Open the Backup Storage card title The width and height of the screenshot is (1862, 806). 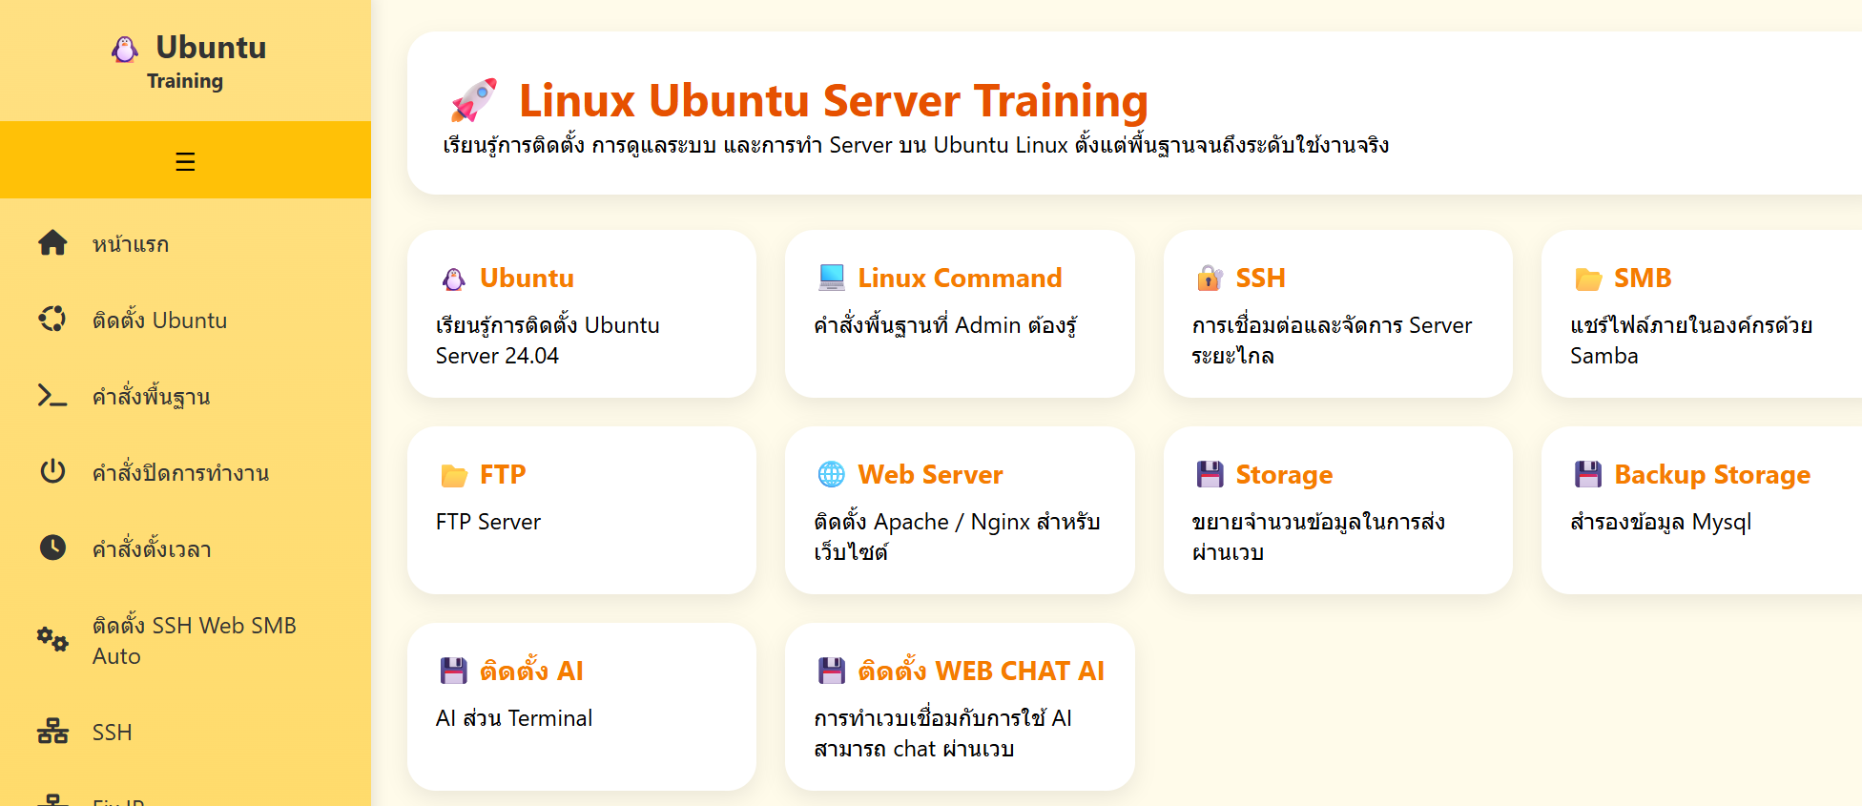(x=1712, y=475)
